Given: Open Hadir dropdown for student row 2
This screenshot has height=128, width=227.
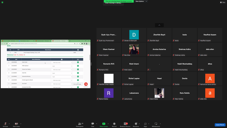Looking at the screenshot, I should coord(62,66).
